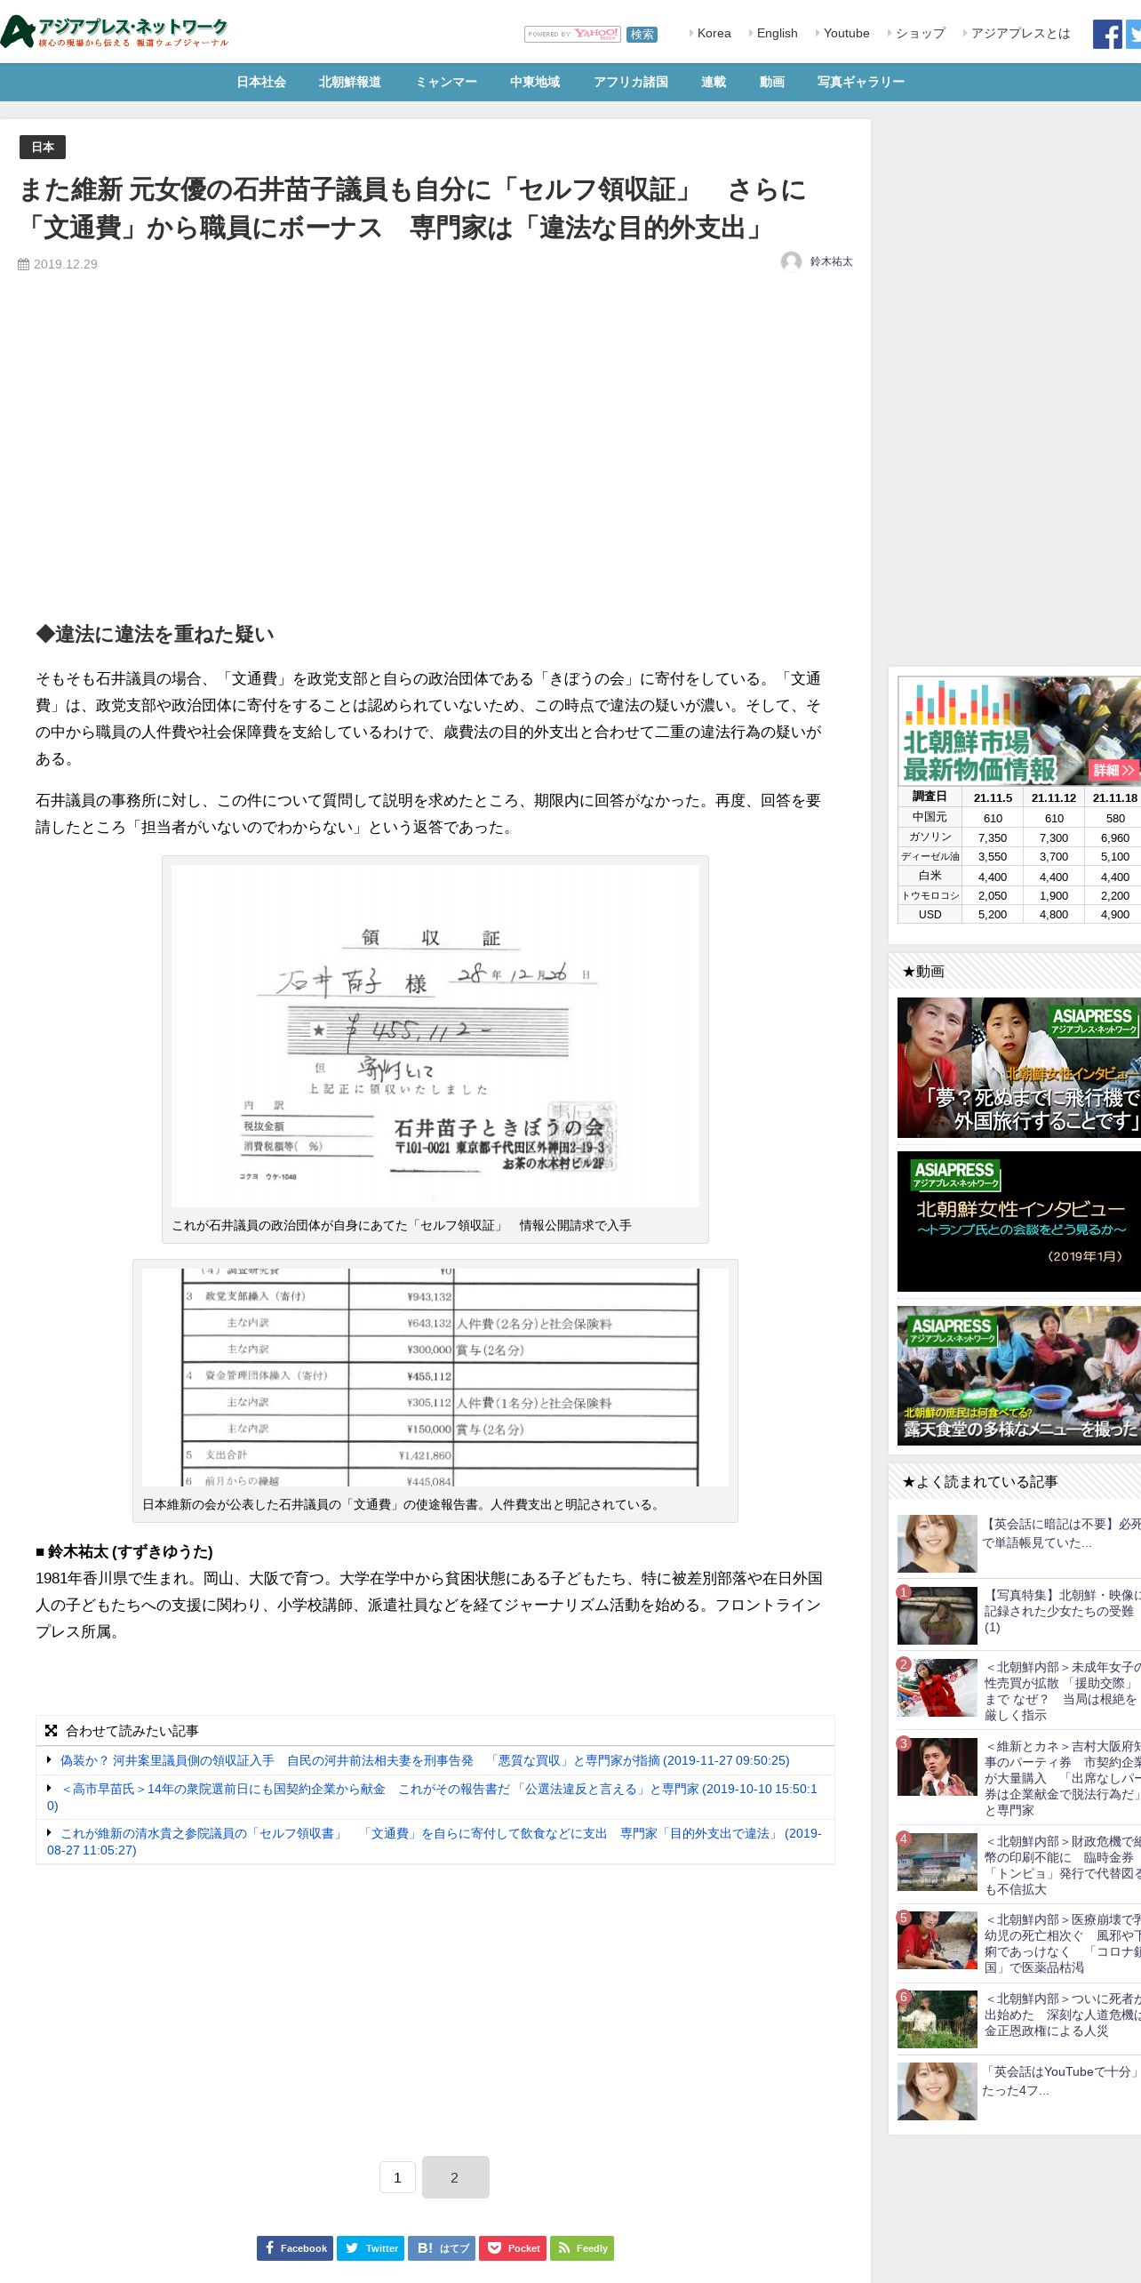1141x2283 pixels.
Task: Click page 2 pagination button
Action: (455, 2177)
